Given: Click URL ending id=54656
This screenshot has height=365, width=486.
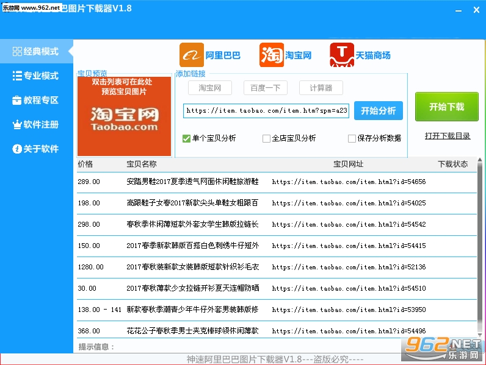Looking at the screenshot, I should click(349, 182).
